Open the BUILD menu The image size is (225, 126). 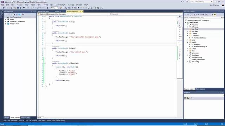26,5
